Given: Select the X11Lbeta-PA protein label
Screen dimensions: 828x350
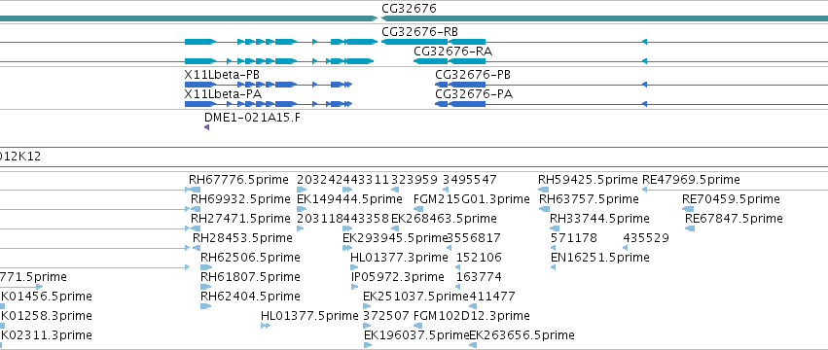Looking at the screenshot, I should 223,94.
